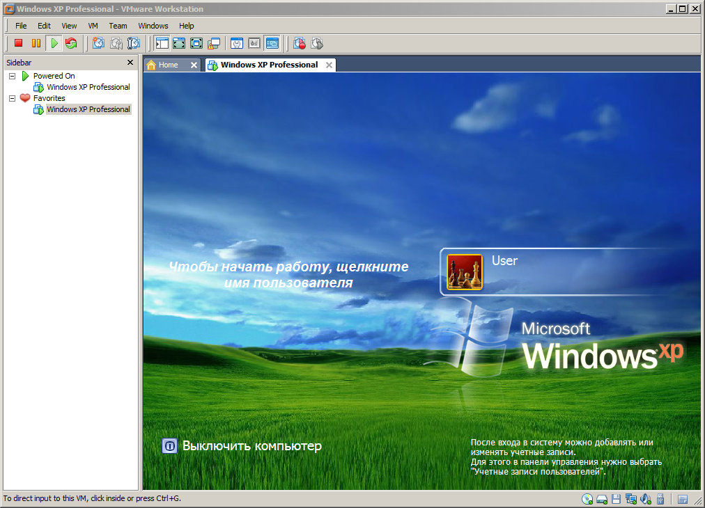This screenshot has width=705, height=508.
Task: Show the Appliance view toolbar icon
Action: click(x=254, y=43)
